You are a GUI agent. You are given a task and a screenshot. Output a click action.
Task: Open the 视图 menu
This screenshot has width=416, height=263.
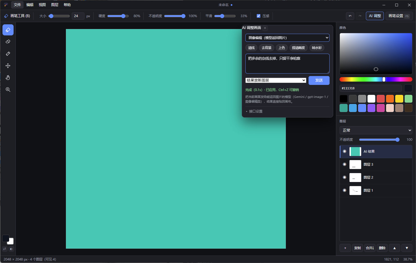(42, 5)
